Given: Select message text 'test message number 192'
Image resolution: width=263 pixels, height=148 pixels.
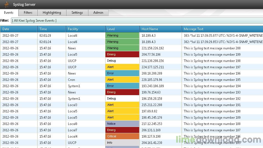Looking at the screenshot, I should (x=222, y=99).
